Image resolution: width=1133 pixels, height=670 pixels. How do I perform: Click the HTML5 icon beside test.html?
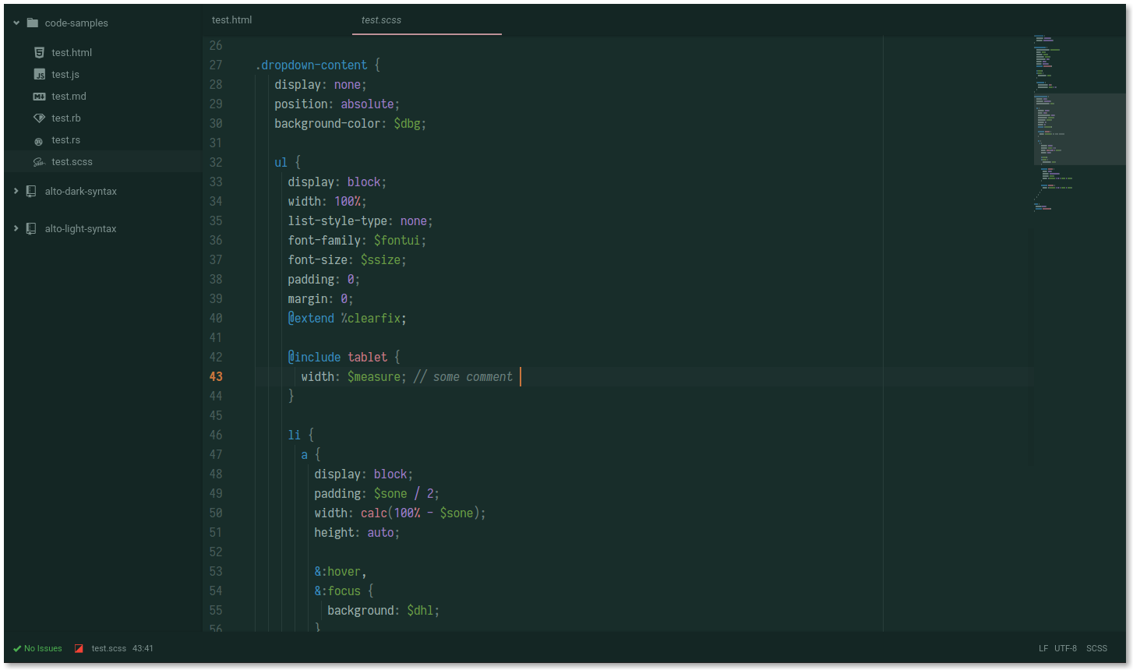pyautogui.click(x=39, y=52)
